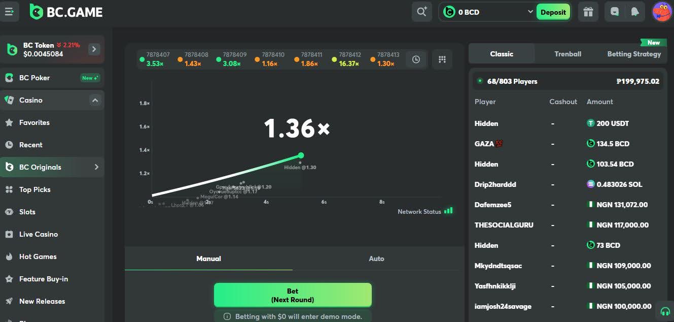
Task: Open the gift box rewards icon
Action: click(588, 12)
